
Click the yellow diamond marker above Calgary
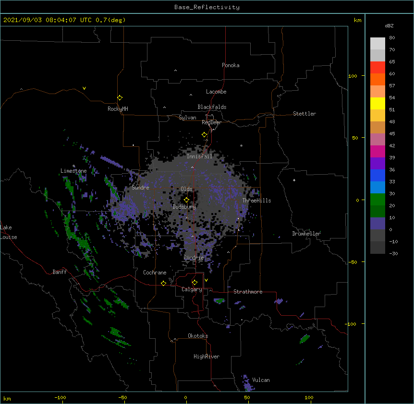[x=195, y=283]
